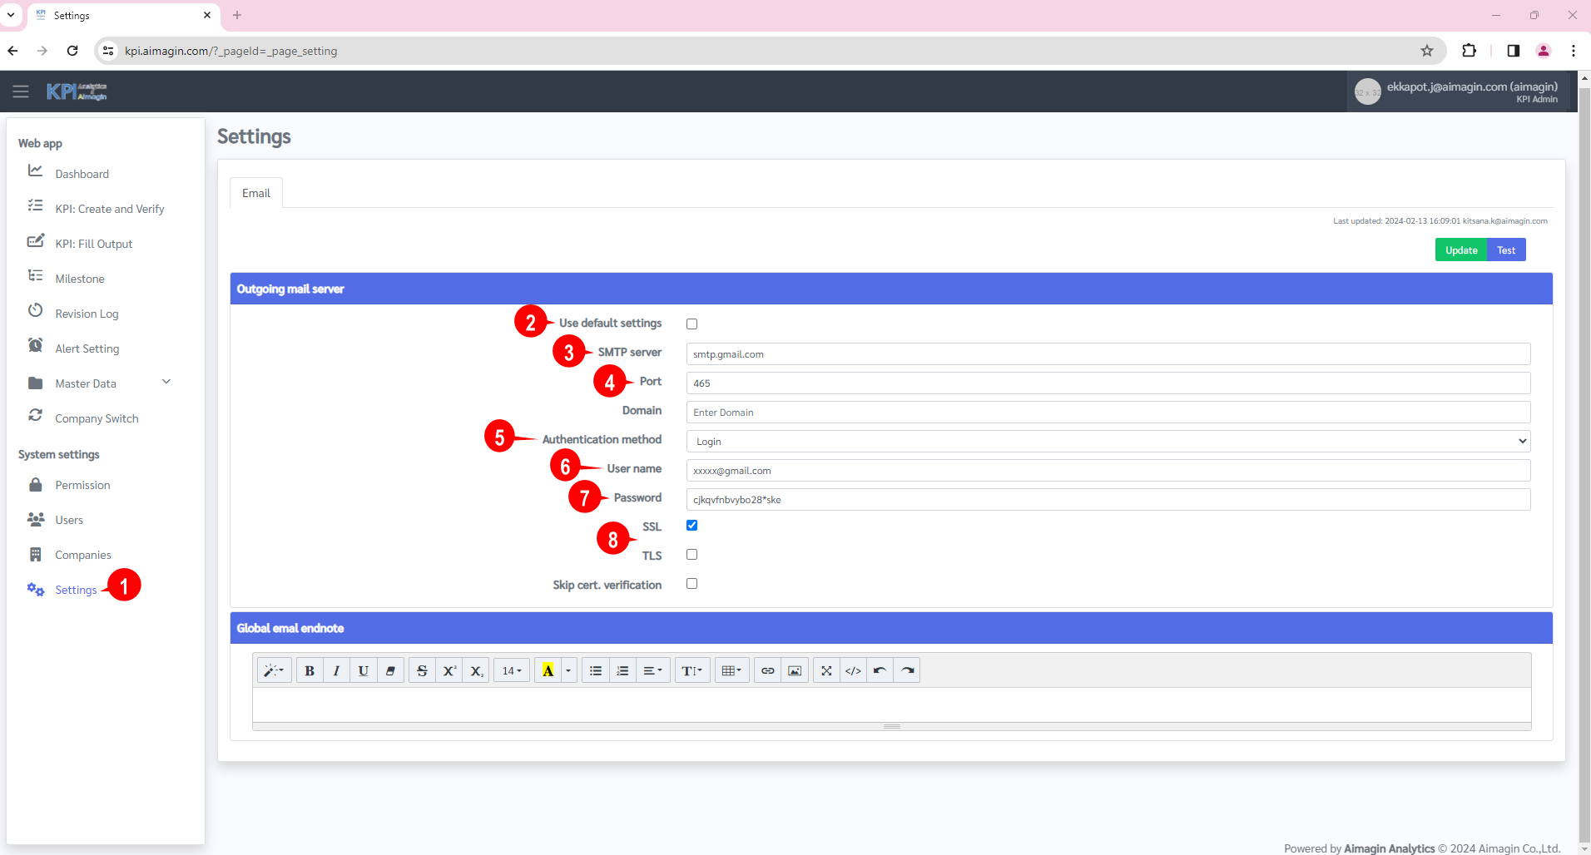Image resolution: width=1591 pixels, height=855 pixels.
Task: Uncheck the SSL checkbox
Action: pos(691,526)
